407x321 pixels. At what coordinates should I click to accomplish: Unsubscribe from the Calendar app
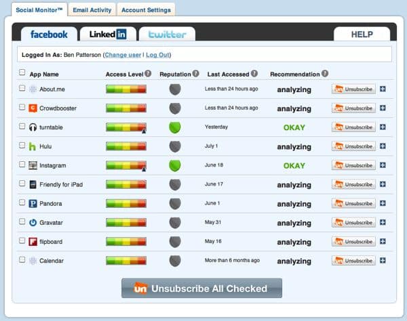click(x=353, y=261)
